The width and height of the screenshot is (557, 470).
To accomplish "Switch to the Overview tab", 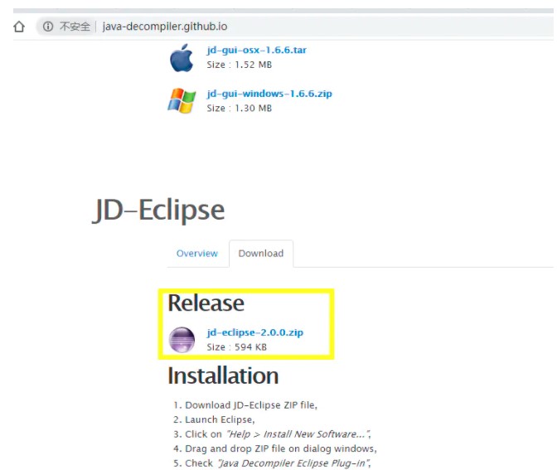I will pos(197,254).
